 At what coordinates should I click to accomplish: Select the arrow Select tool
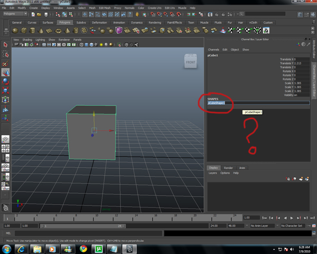pos(5,44)
